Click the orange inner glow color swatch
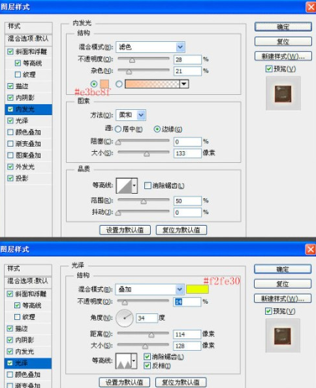Viewport: 316px width, 388px height. point(104,84)
